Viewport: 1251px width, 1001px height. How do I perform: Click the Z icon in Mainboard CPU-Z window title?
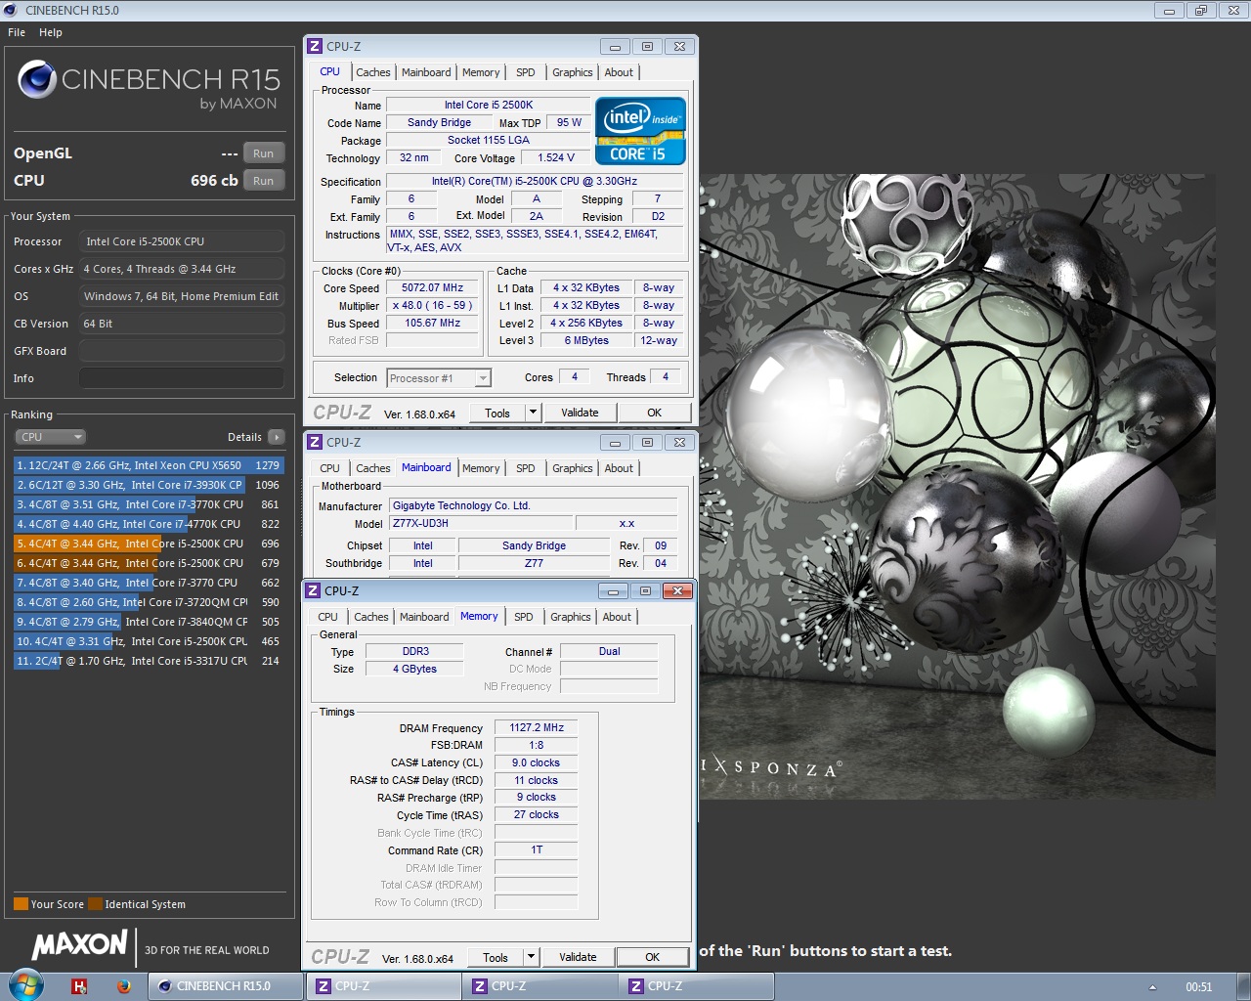tap(315, 442)
